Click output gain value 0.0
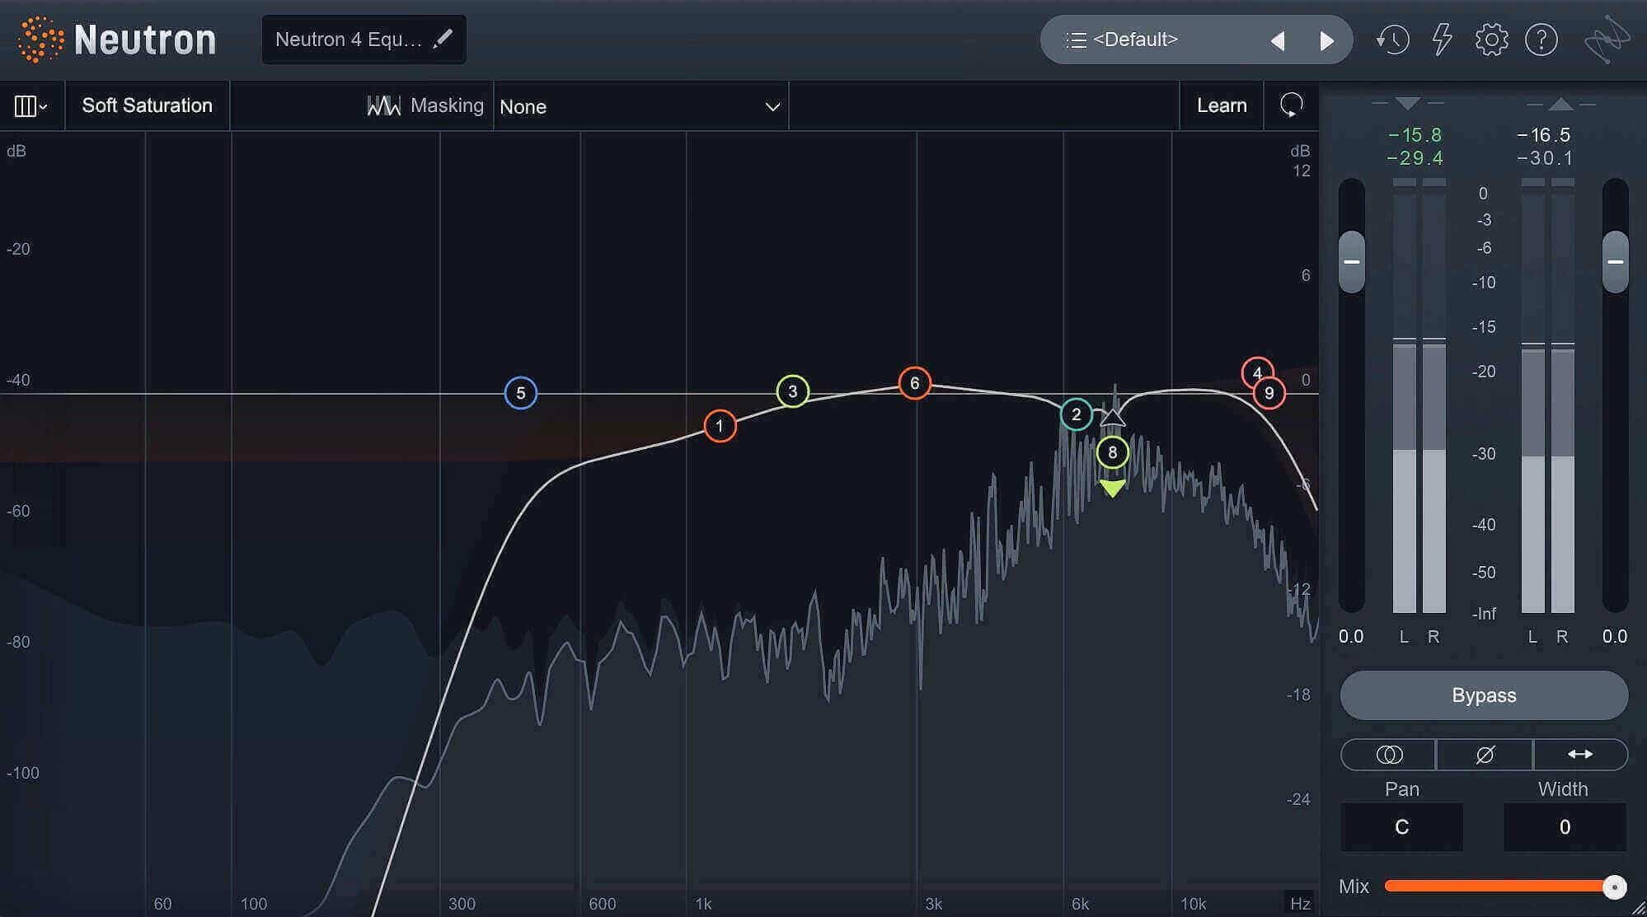The image size is (1647, 917). point(1615,636)
